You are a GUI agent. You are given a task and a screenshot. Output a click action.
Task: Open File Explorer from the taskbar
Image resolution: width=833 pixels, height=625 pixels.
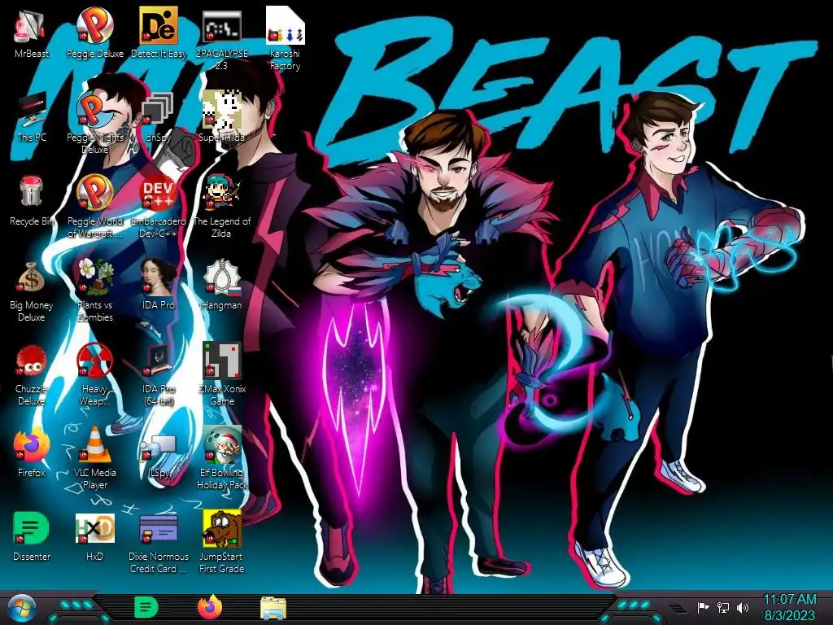click(x=273, y=607)
